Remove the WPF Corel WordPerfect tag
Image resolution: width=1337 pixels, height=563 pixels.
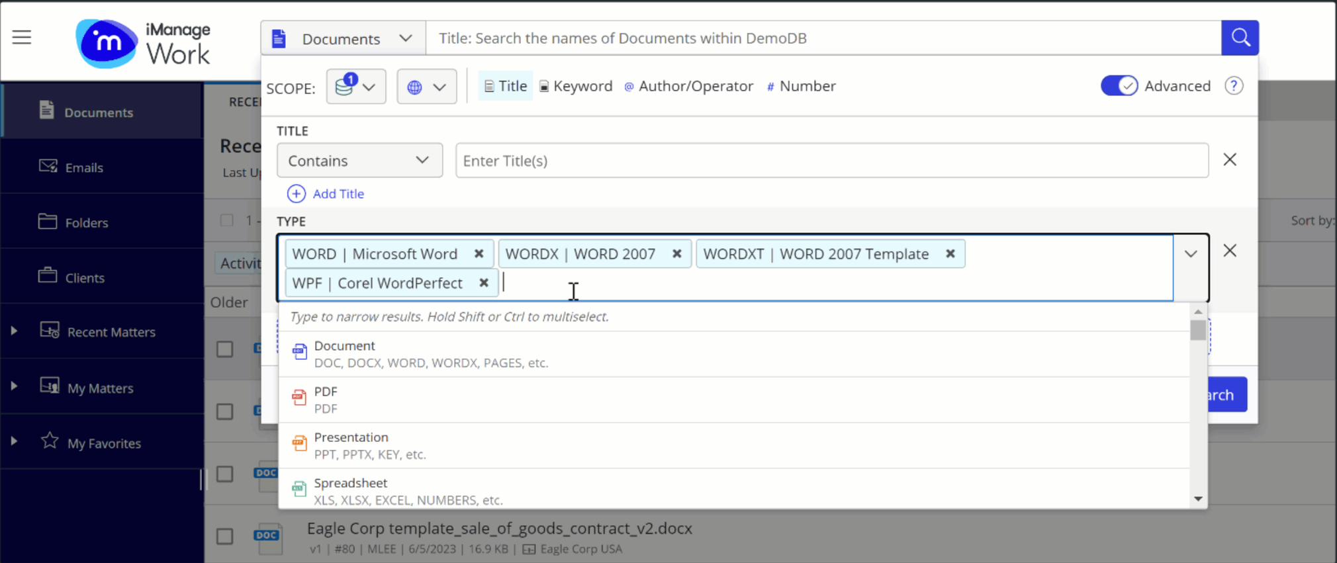coord(484,283)
